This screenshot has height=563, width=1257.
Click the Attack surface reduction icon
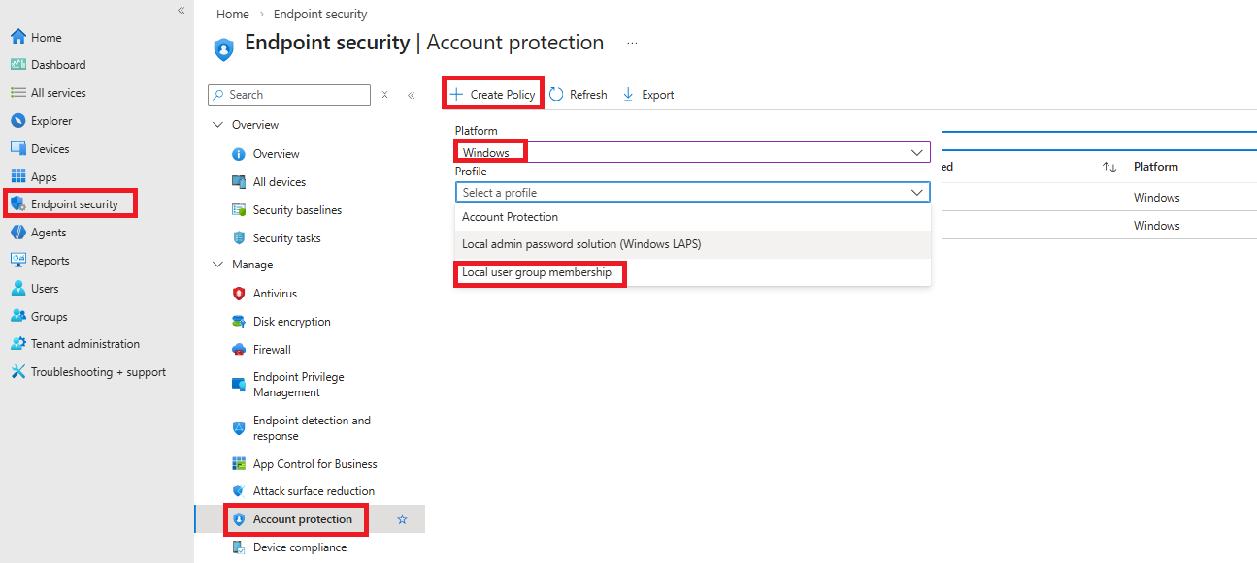click(x=239, y=491)
